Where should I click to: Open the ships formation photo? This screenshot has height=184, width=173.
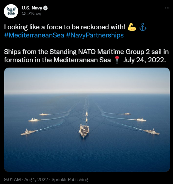[87, 120]
